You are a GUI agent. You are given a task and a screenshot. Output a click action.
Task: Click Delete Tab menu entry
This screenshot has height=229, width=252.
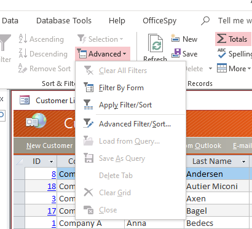[130, 176]
